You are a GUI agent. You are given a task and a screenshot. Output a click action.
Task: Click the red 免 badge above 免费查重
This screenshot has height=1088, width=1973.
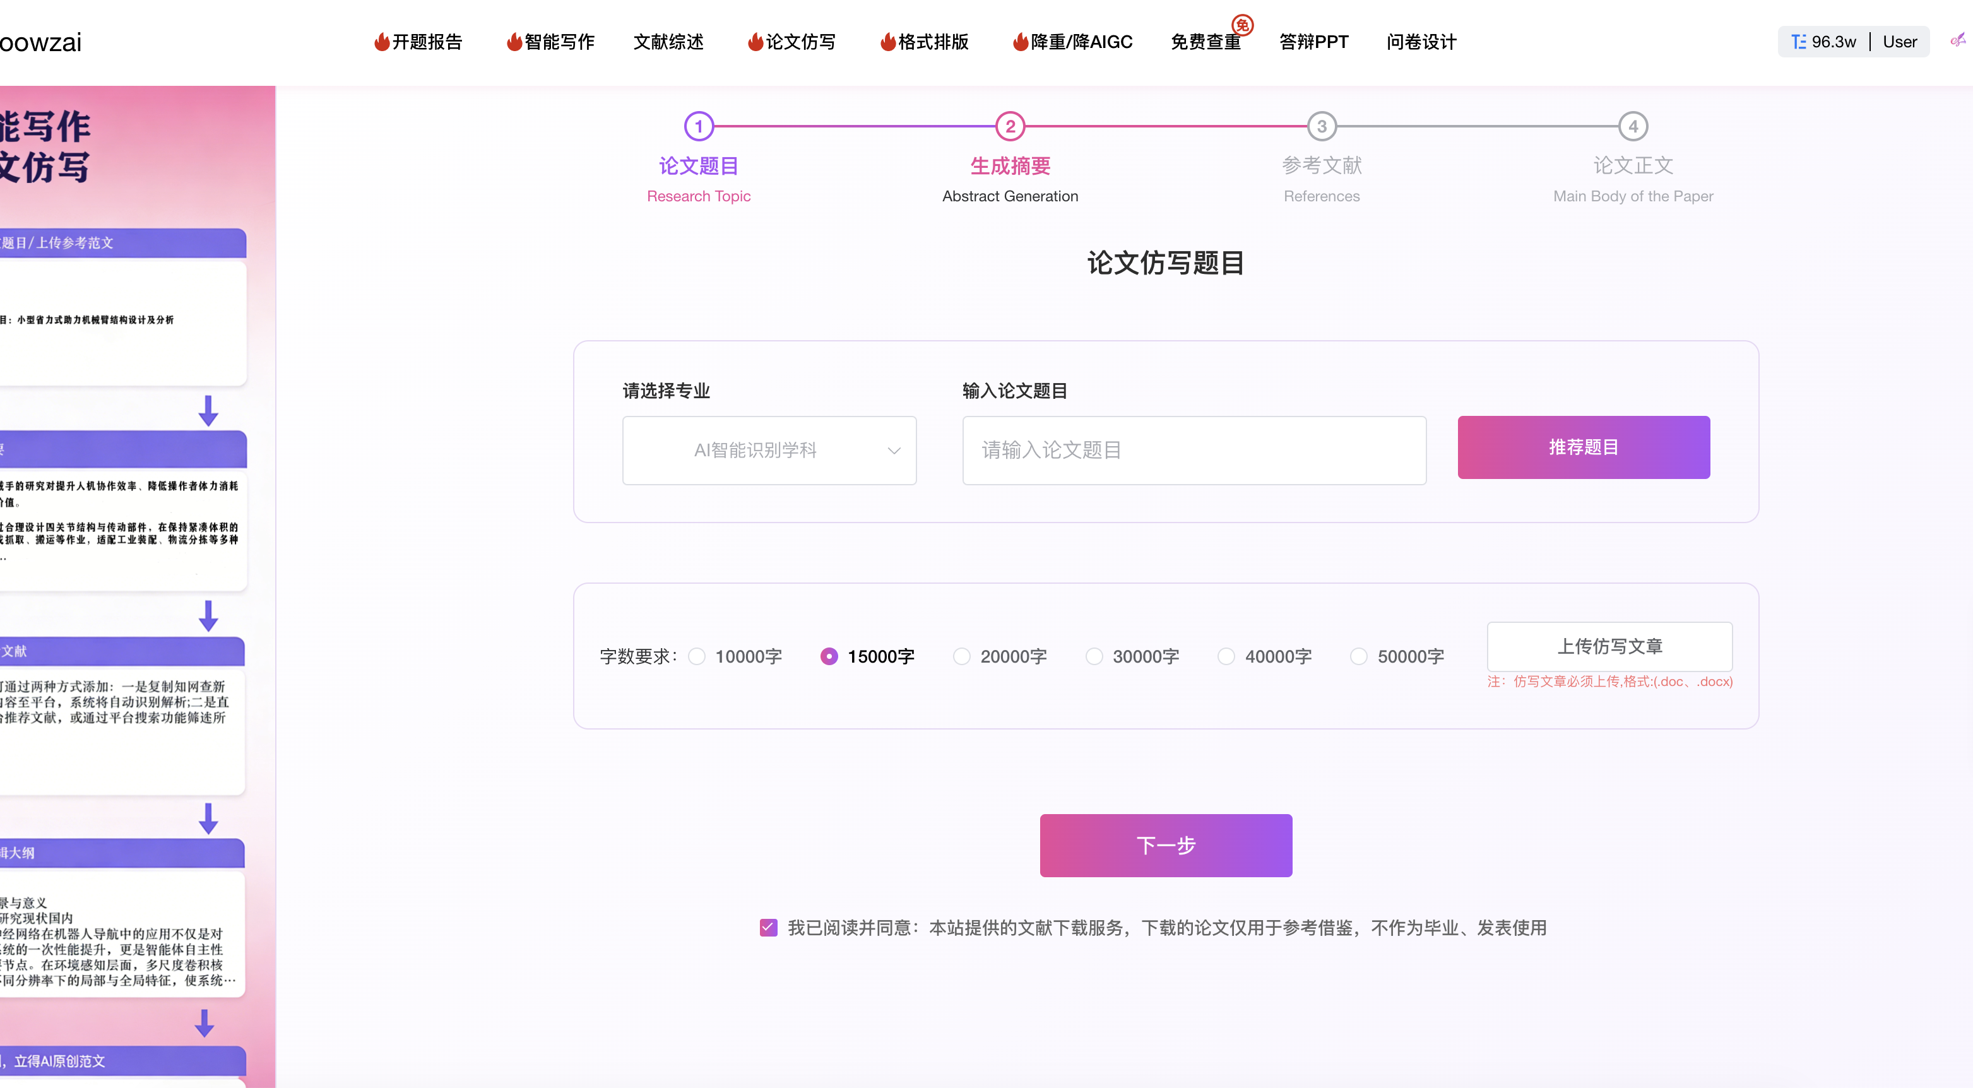(1243, 25)
